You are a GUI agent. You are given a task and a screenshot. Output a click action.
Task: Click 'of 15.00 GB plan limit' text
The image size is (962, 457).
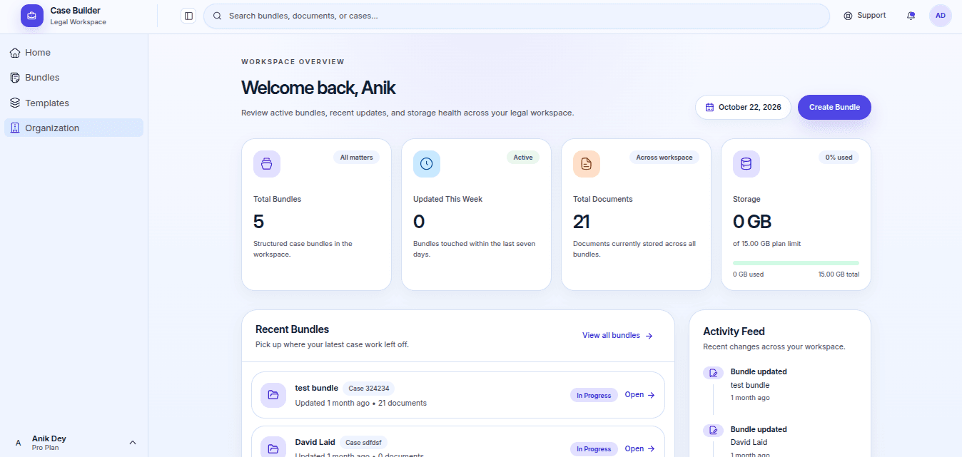[766, 244]
